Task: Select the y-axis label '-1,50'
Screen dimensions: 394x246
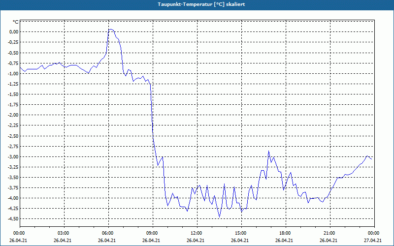Action: [x=13, y=94]
